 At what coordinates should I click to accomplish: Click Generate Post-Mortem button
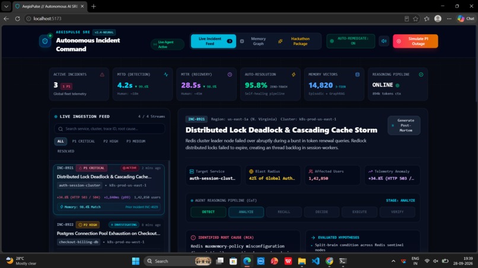coord(404,125)
